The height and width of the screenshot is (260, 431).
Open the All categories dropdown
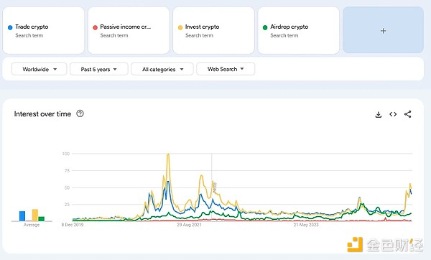pos(162,69)
